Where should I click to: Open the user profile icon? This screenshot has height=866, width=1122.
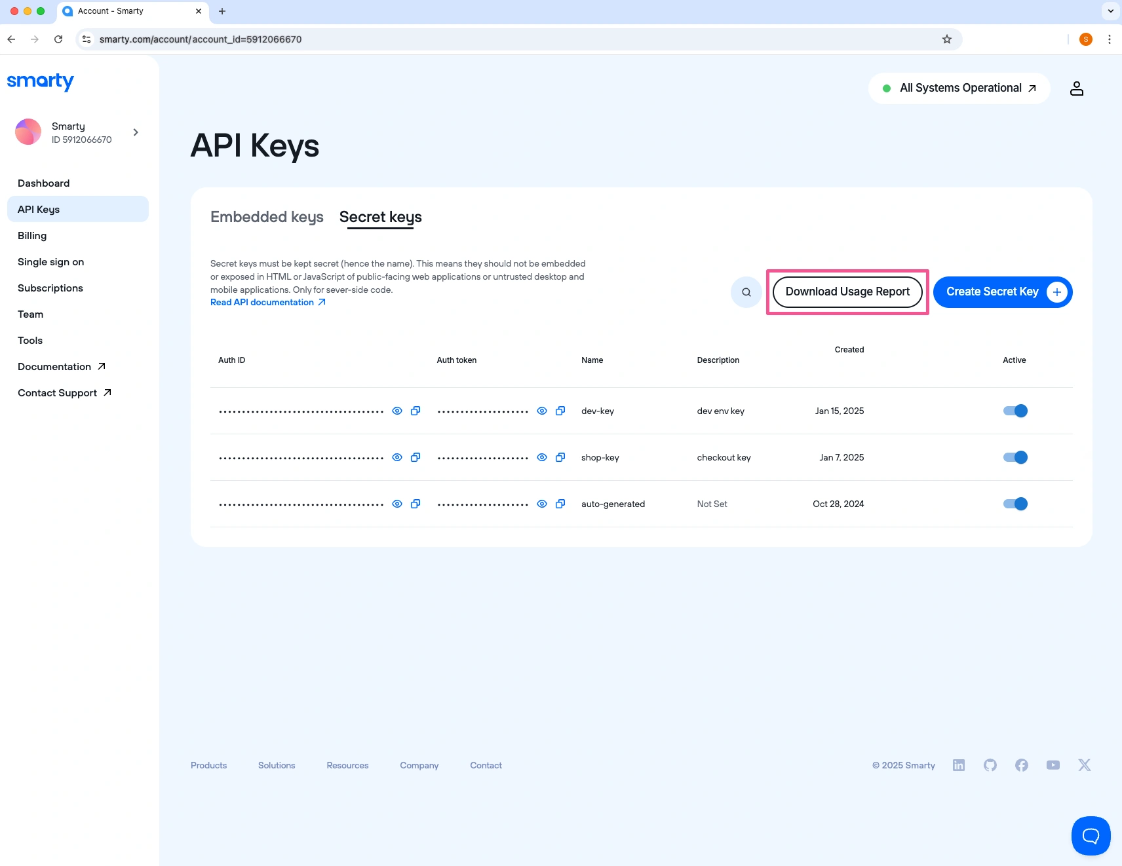(1076, 88)
